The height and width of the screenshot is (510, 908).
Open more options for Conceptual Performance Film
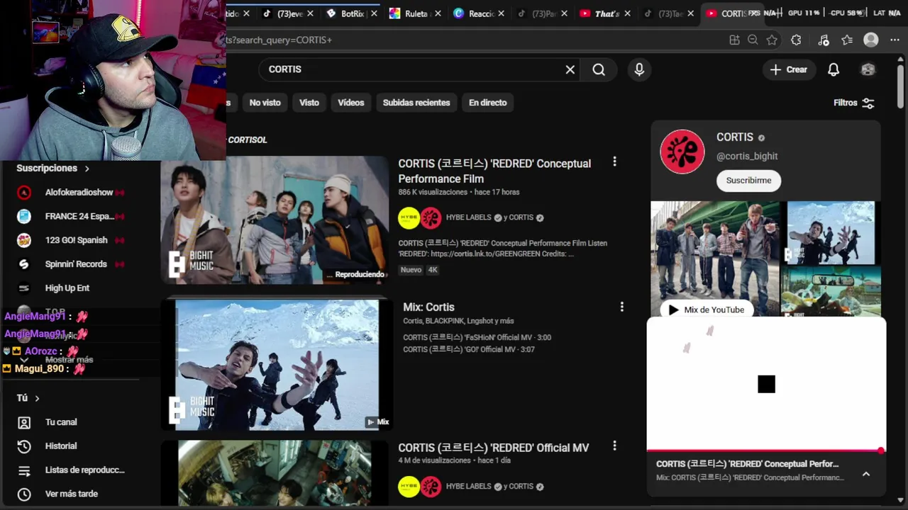[614, 162]
